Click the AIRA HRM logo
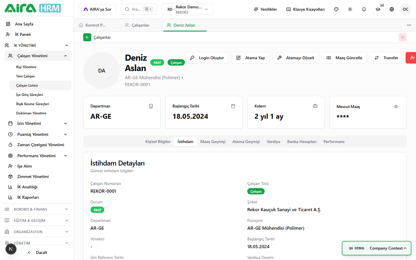 [x=33, y=8]
